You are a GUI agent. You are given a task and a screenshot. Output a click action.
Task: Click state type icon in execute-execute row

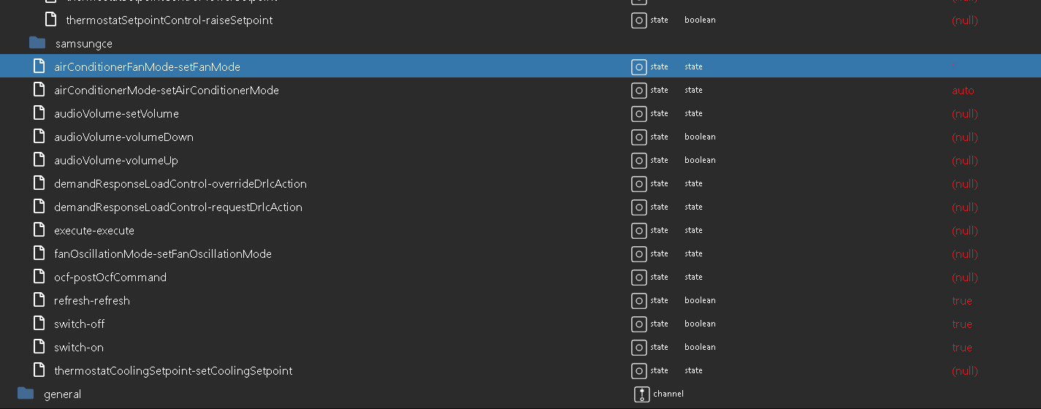pyautogui.click(x=639, y=231)
